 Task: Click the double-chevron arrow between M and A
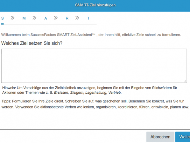click(34, 18)
